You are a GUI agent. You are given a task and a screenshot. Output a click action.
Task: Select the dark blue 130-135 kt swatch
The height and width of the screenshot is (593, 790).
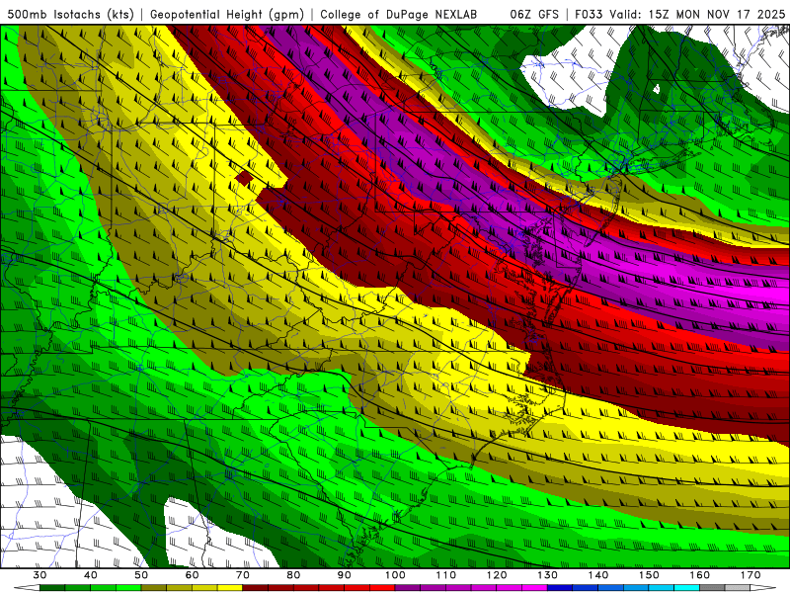click(560, 588)
